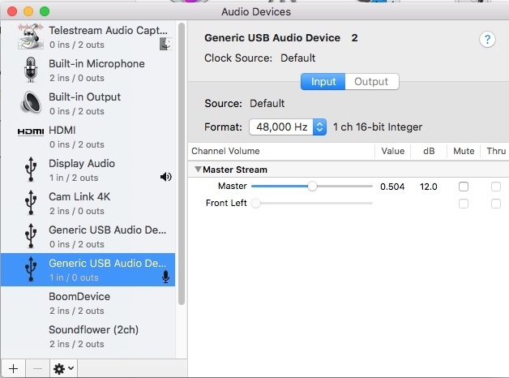This screenshot has height=378, width=509.
Task: Select Soundflower (2ch) in the device list
Action: tap(88, 337)
